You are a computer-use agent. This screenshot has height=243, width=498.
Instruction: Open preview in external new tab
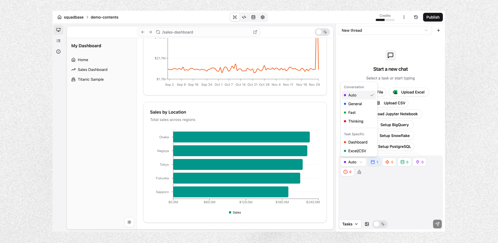coord(255,32)
